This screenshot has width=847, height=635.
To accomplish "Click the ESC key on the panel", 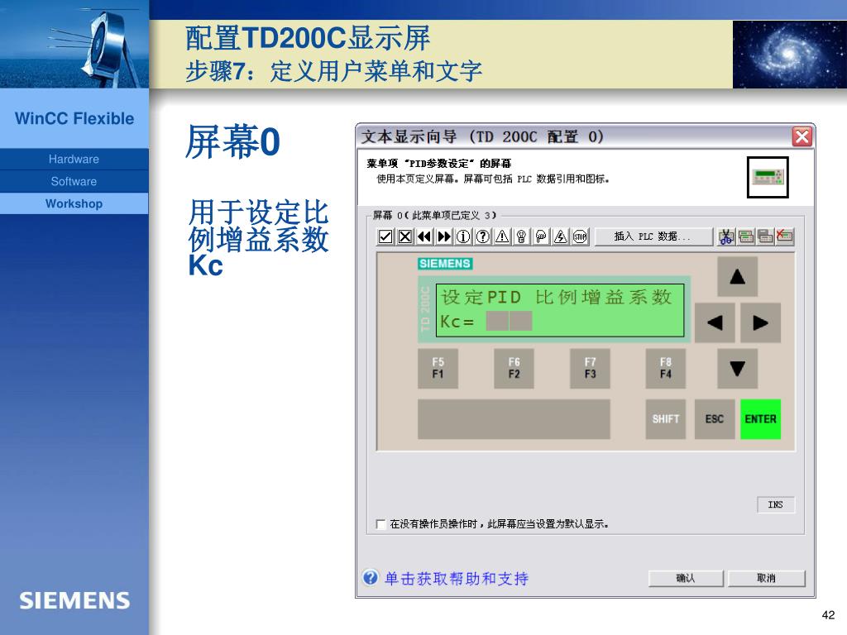I will point(715,419).
